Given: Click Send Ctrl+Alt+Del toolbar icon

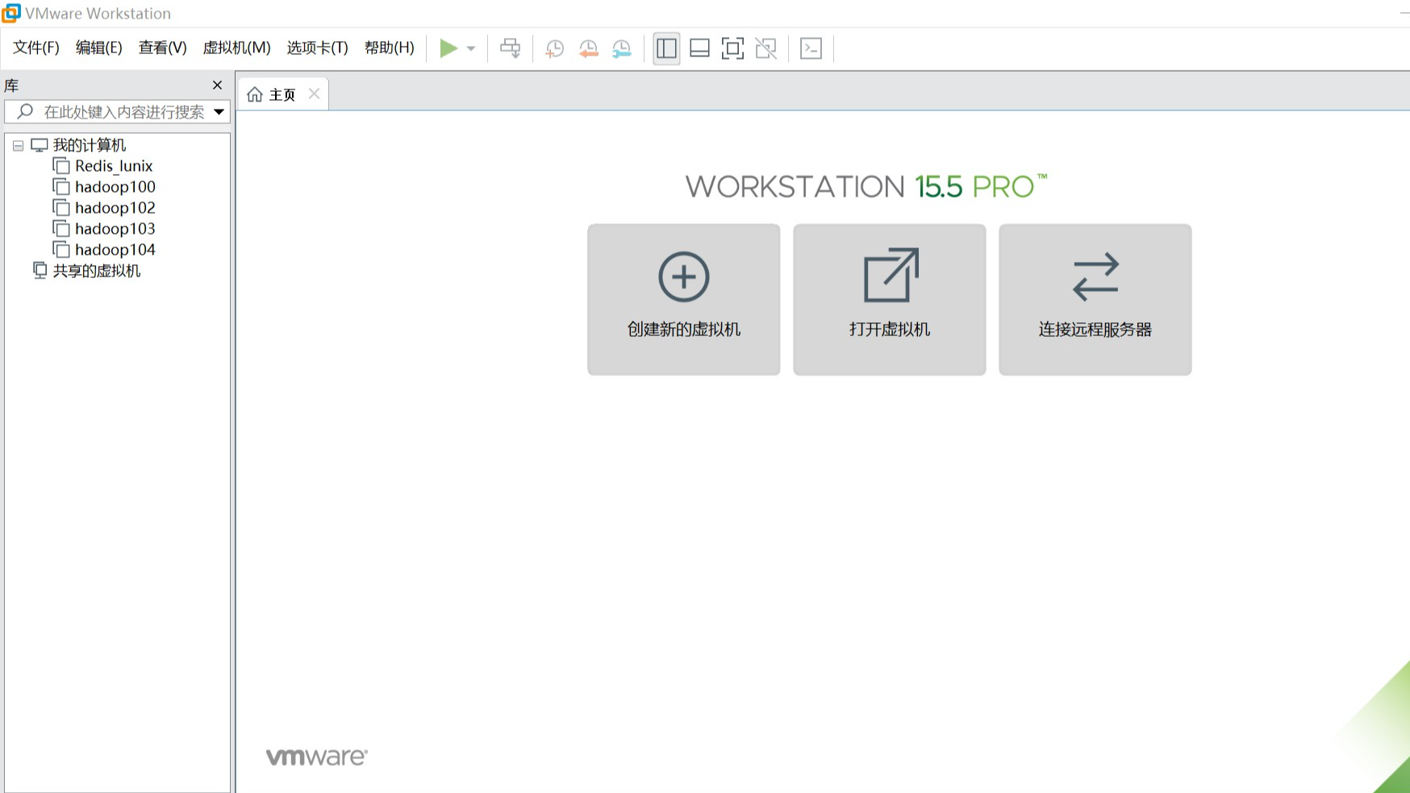Looking at the screenshot, I should coord(510,48).
